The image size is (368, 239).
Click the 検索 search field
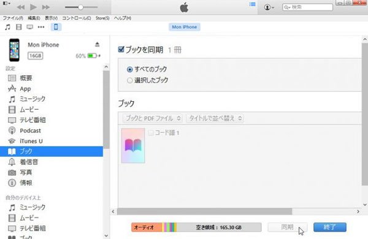pos(307,7)
